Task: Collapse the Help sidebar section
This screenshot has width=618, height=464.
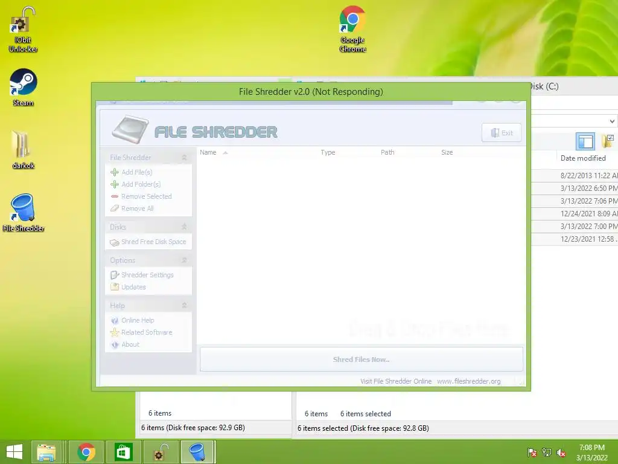Action: [x=184, y=305]
